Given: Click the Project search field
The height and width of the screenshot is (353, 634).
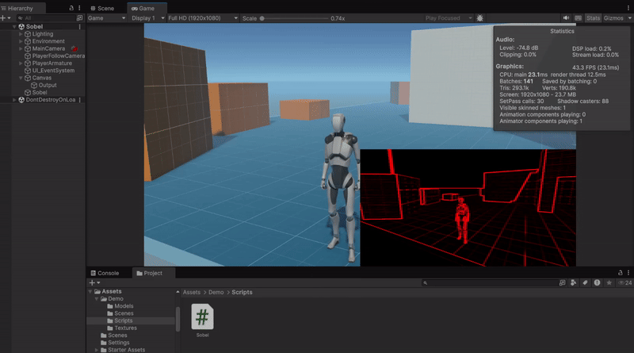Looking at the screenshot, I should click(490, 283).
